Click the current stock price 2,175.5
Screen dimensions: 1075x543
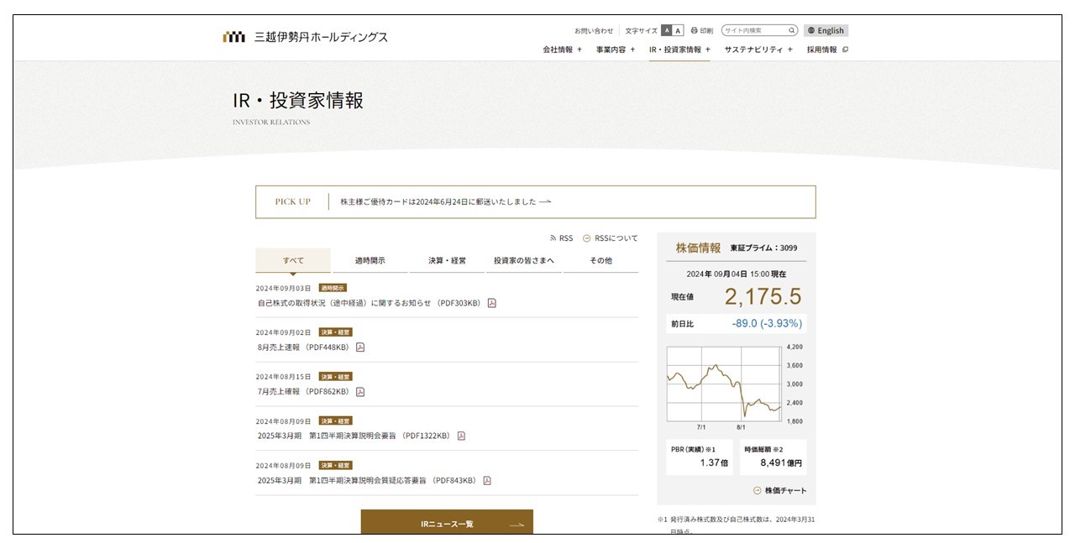pos(763,296)
